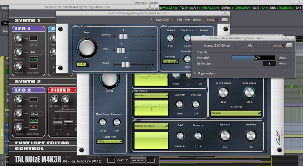The height and width of the screenshot is (166, 303).
Task: Click the filter envelope Attack fader
Action: tap(58, 123)
